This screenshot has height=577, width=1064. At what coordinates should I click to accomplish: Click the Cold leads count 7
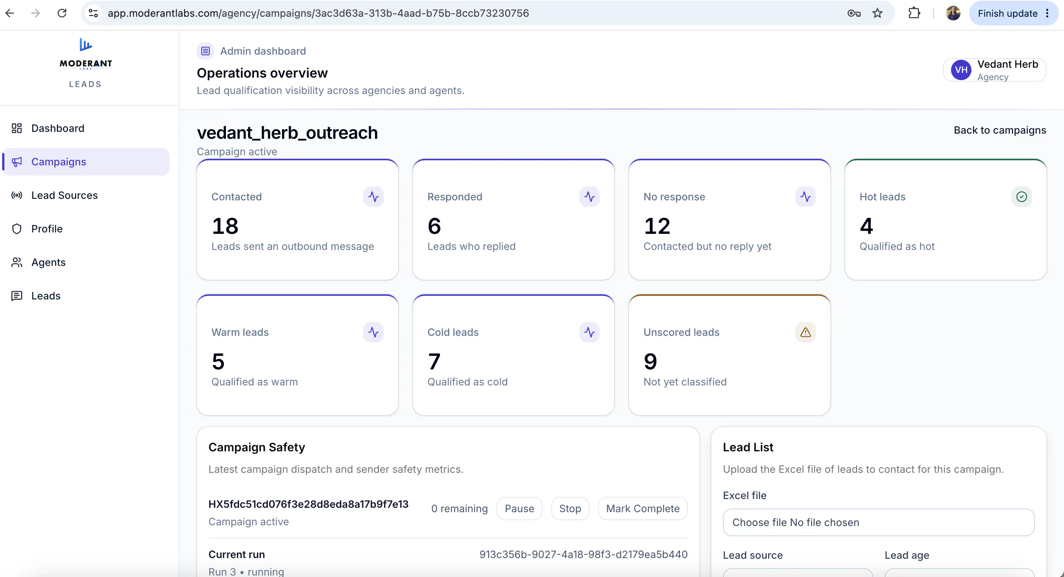point(434,361)
